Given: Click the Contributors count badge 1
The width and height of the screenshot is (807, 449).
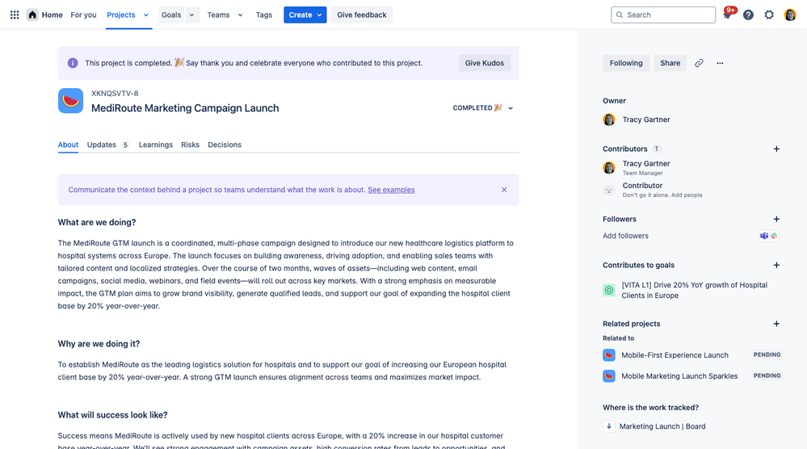Looking at the screenshot, I should tap(656, 149).
